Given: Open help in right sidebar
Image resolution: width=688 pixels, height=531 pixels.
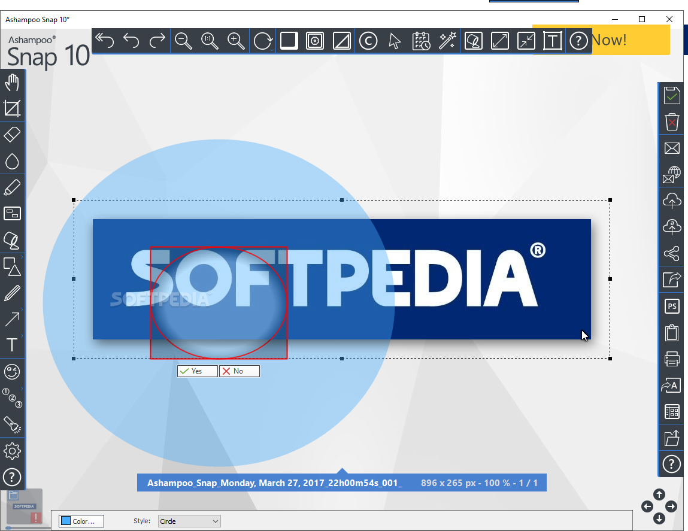Looking at the screenshot, I should point(672,464).
